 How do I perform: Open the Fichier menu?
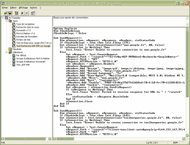pyautogui.click(x=5, y=8)
